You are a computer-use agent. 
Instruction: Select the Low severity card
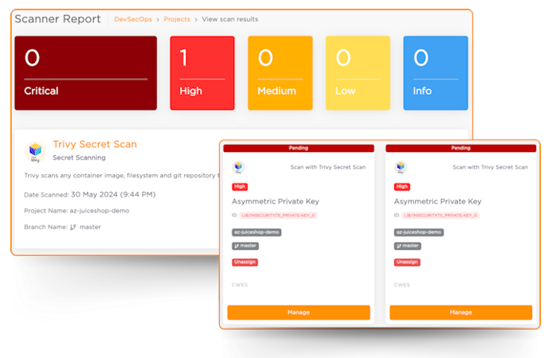(x=358, y=73)
